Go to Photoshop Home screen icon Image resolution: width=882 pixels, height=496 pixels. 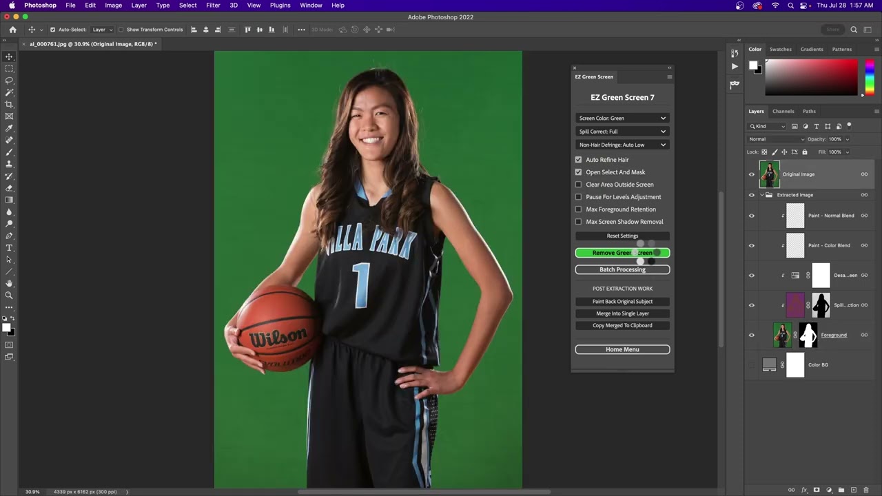12,30
